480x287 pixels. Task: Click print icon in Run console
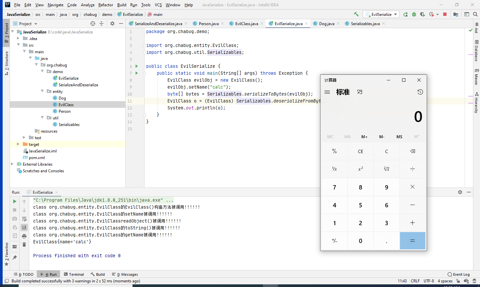pyautogui.click(x=24, y=236)
